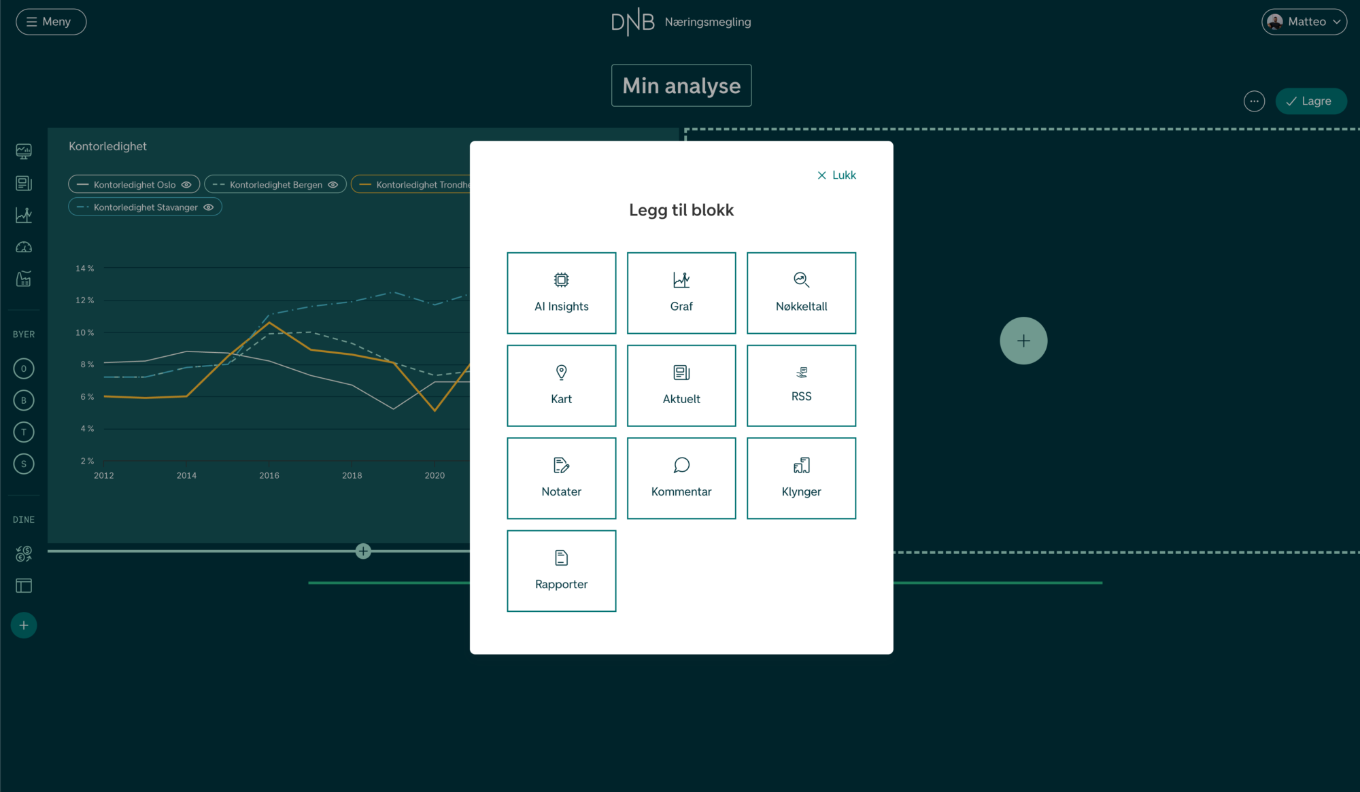This screenshot has width=1360, height=792.
Task: Add a Rapporter block
Action: click(x=561, y=571)
